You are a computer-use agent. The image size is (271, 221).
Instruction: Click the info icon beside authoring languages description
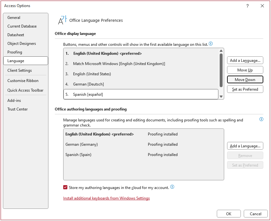261,119
